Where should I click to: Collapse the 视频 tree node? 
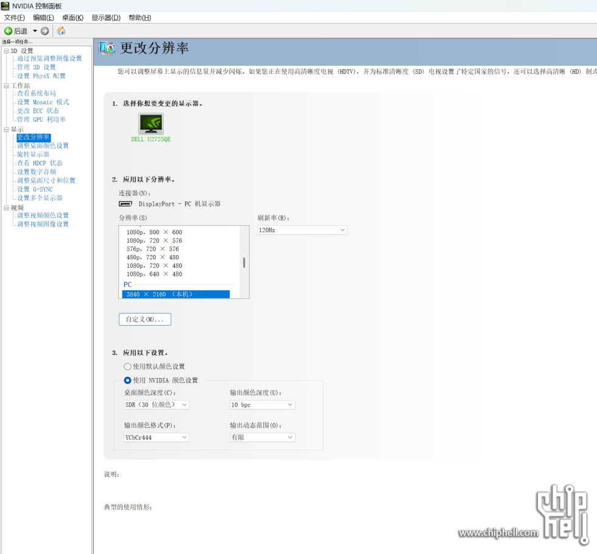[x=6, y=208]
